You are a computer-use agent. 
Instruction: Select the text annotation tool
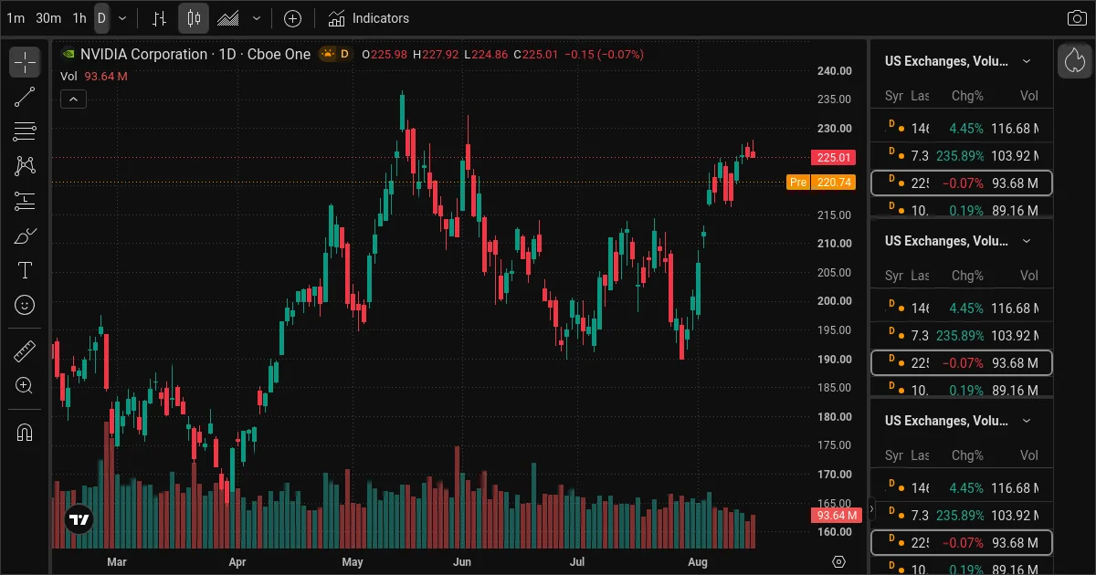pos(25,270)
